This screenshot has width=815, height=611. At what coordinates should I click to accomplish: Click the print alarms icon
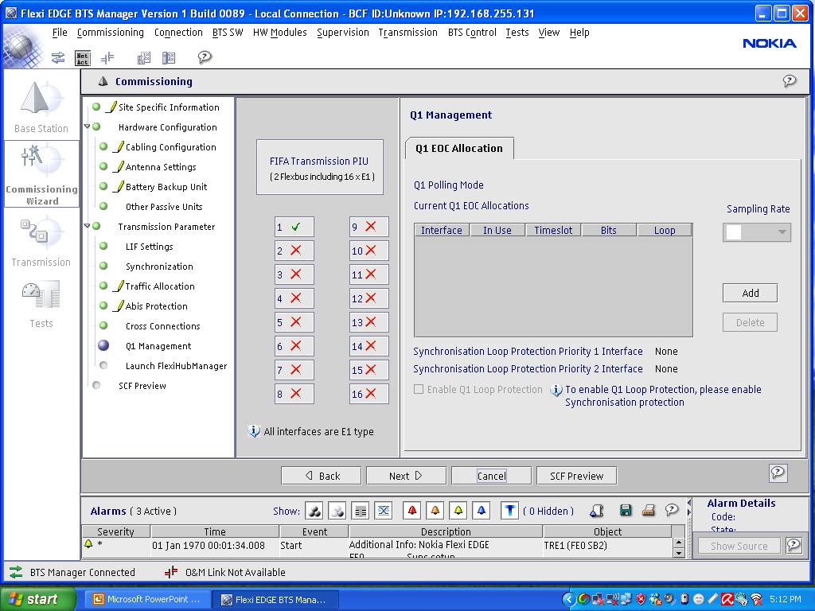[x=649, y=511]
